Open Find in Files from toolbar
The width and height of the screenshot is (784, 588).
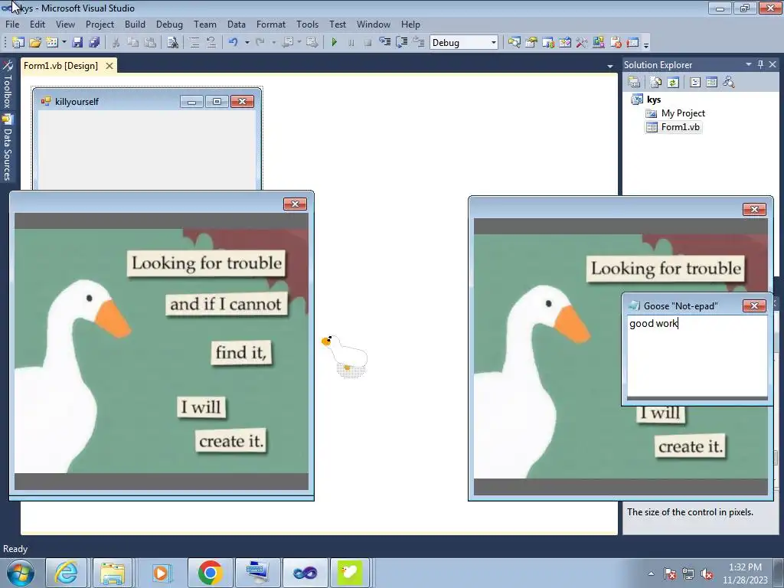(172, 43)
